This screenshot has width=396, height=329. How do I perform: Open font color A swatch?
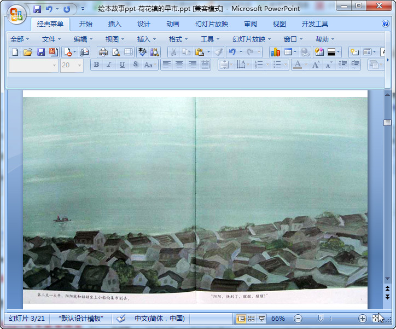298,65
